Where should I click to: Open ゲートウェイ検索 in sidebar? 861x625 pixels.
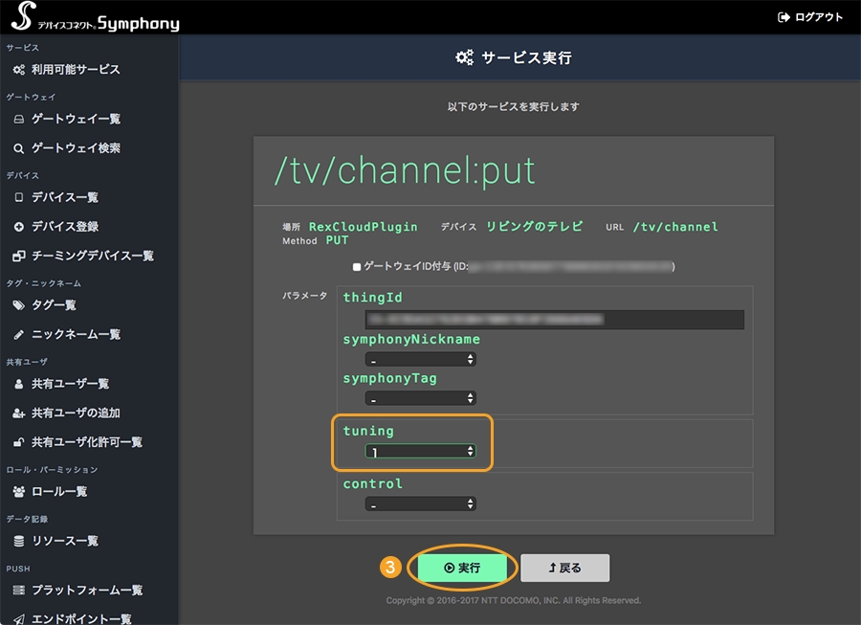point(76,148)
